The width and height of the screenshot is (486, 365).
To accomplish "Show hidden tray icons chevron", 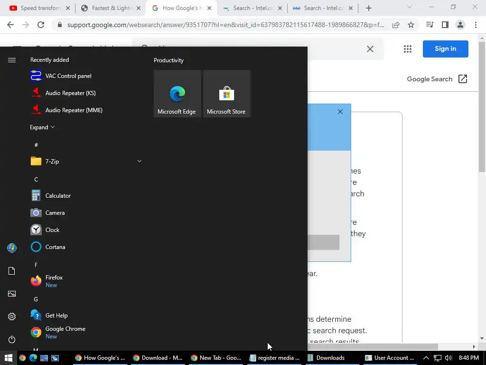I will pyautogui.click(x=426, y=358).
